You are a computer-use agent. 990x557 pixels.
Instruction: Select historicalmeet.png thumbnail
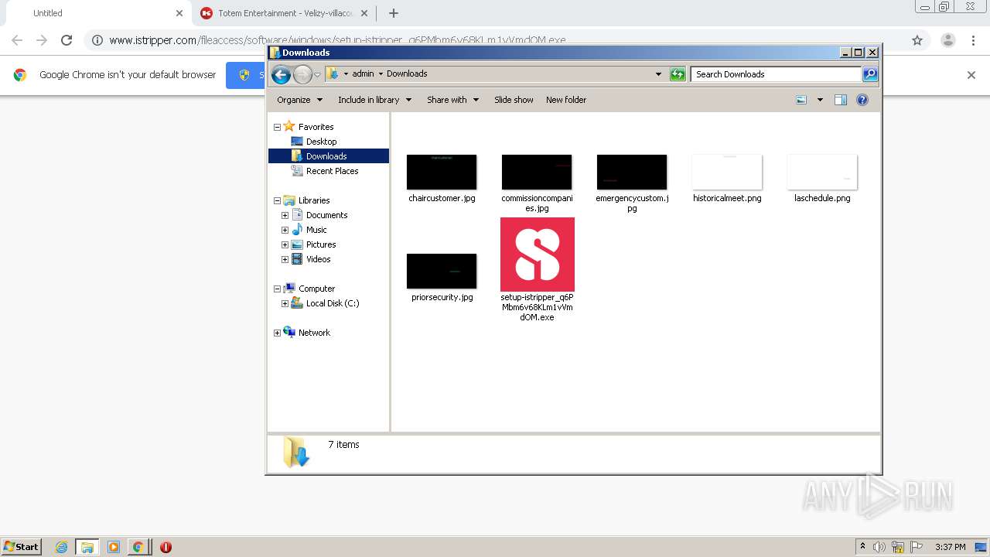(x=727, y=172)
